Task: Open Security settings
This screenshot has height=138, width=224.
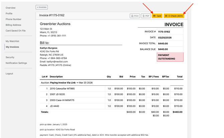Action: pos(10,57)
